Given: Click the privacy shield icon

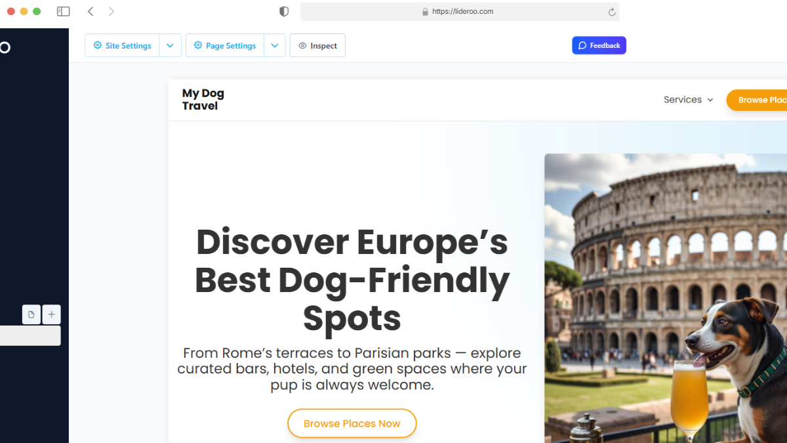Looking at the screenshot, I should point(284,11).
